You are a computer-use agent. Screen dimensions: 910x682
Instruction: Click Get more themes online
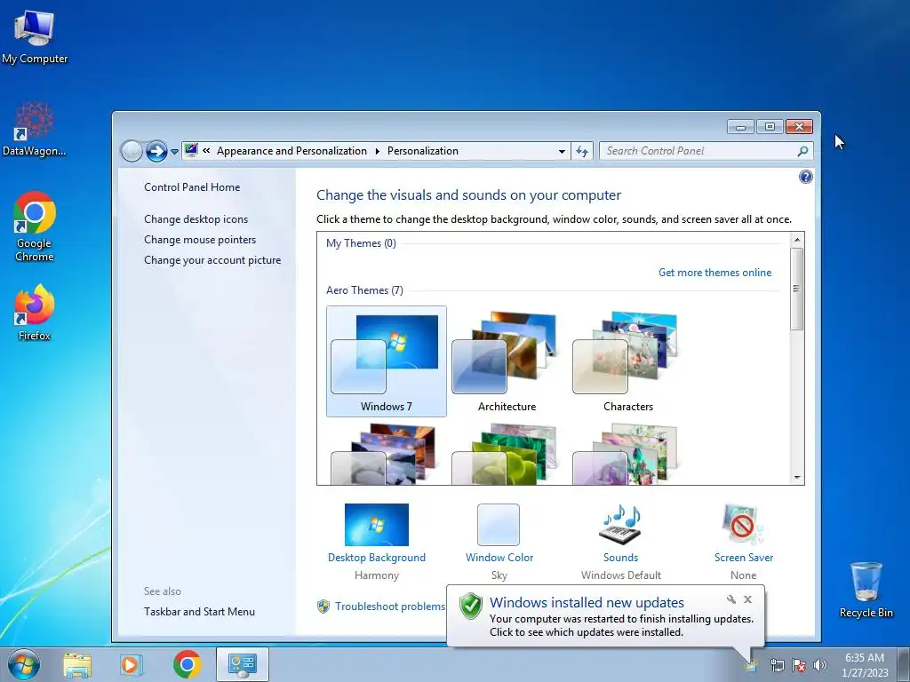click(x=715, y=273)
